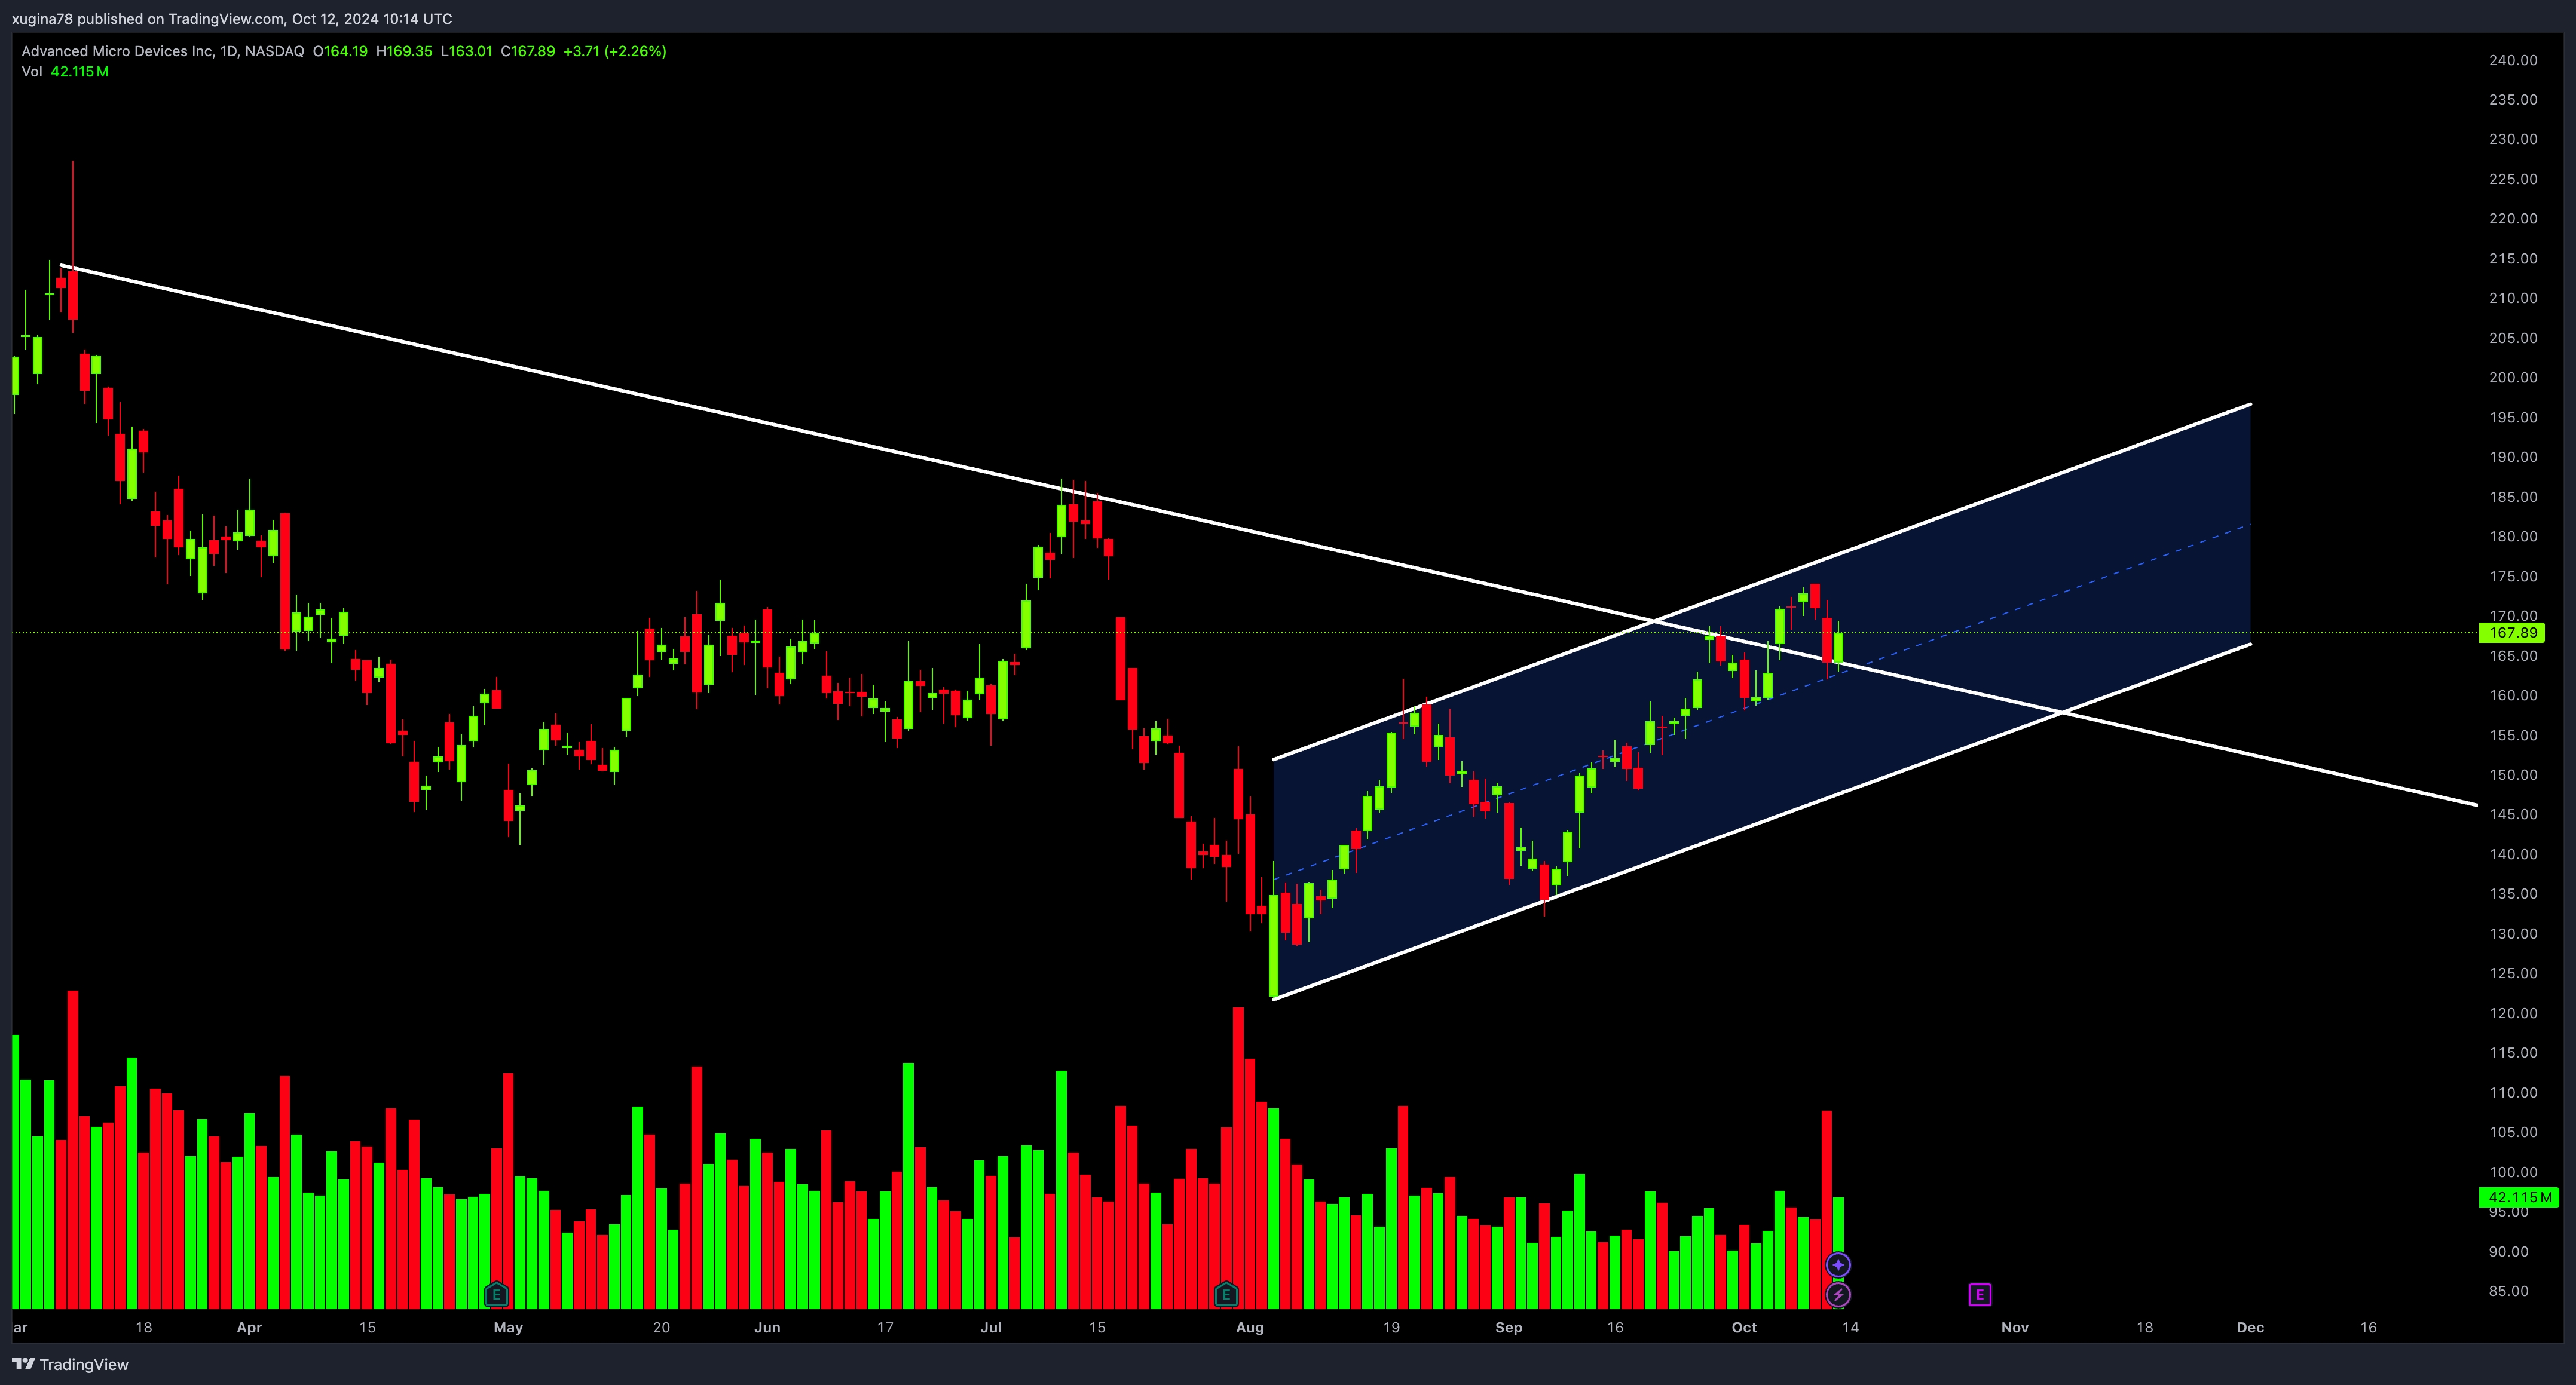Click the Oct label on time axis
The image size is (2576, 1385).
click(x=1744, y=1328)
